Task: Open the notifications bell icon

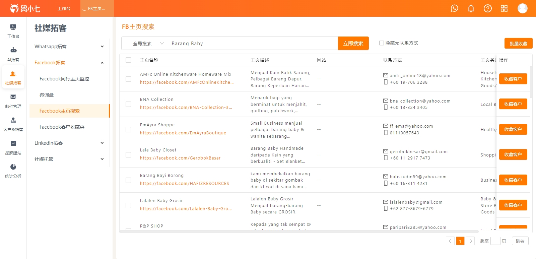Action: 471,8
